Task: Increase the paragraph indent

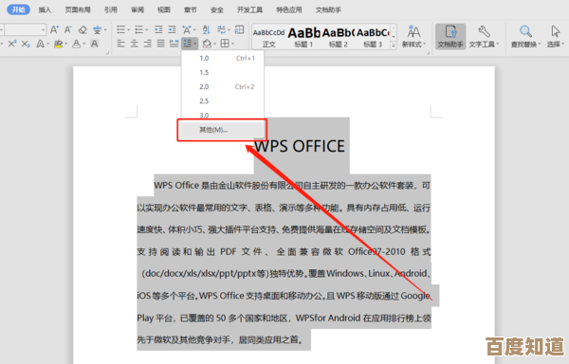Action: (172, 29)
